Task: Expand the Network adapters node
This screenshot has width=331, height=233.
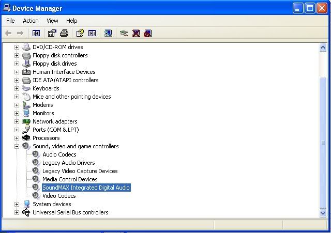Action: coord(17,121)
